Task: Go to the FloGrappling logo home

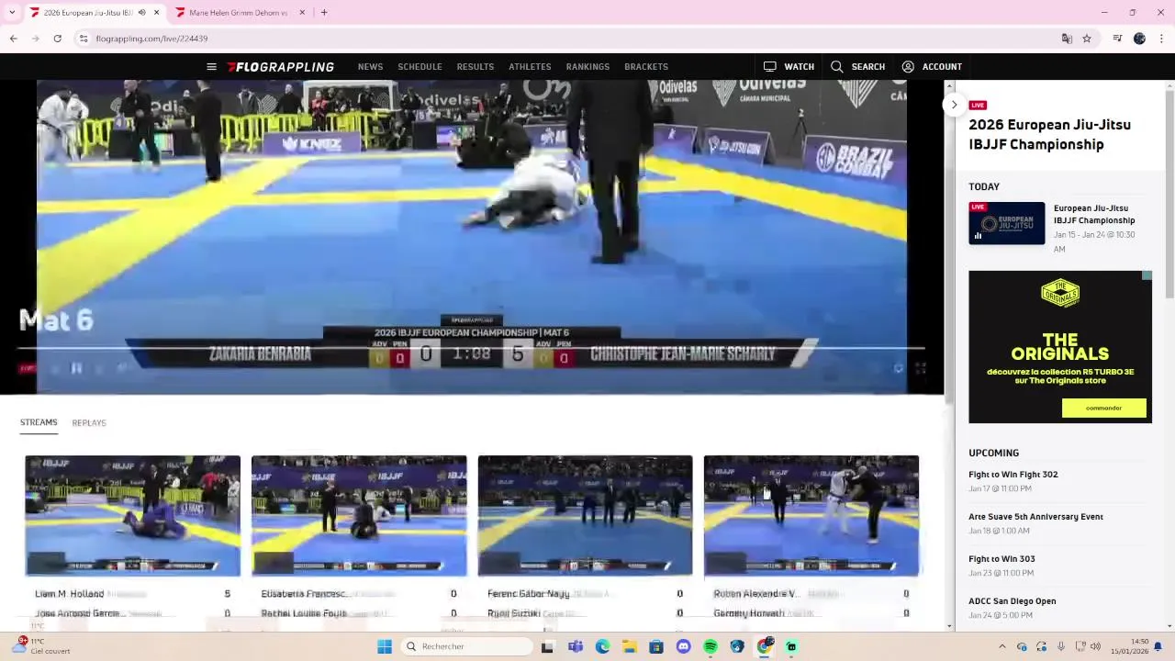Action: tap(281, 67)
